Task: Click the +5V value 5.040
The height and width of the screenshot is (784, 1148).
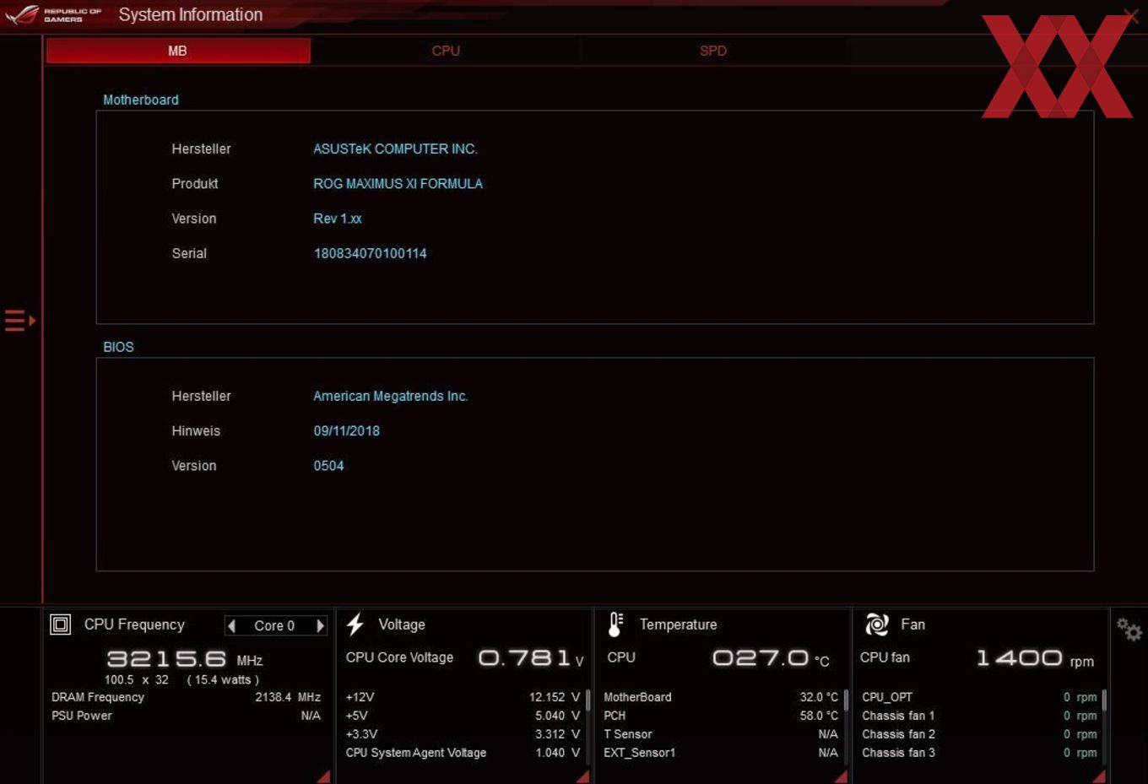Action: click(x=557, y=716)
